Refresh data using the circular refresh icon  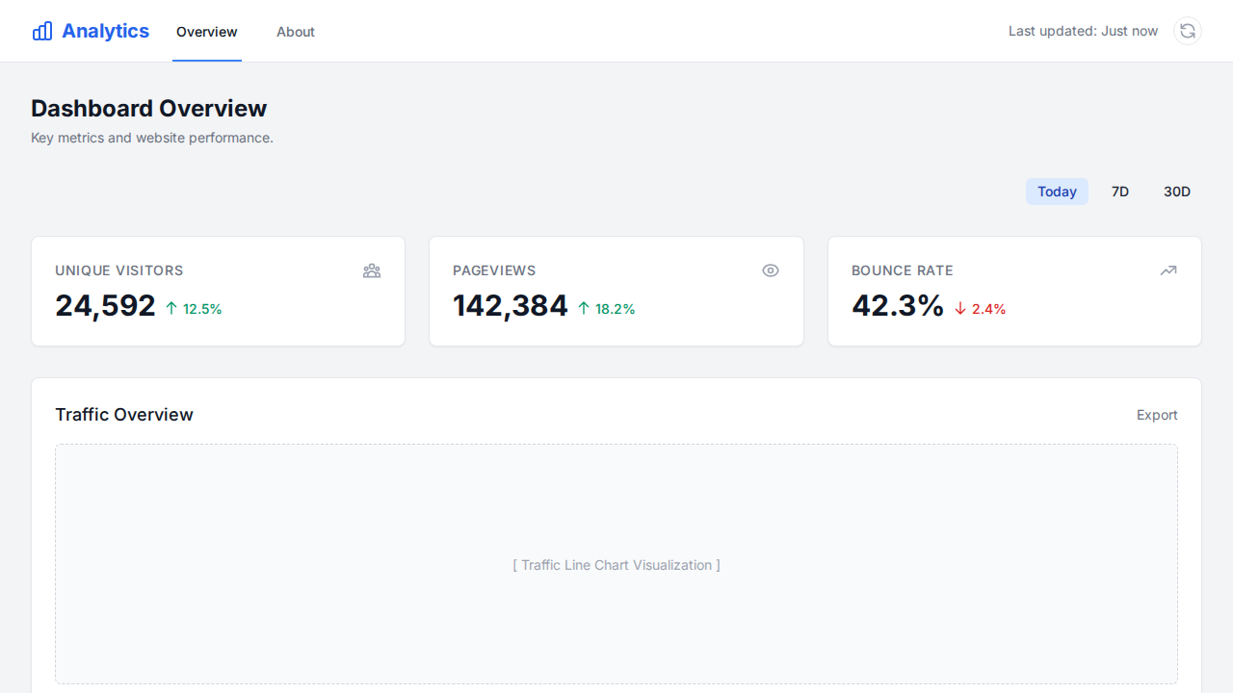1187,31
